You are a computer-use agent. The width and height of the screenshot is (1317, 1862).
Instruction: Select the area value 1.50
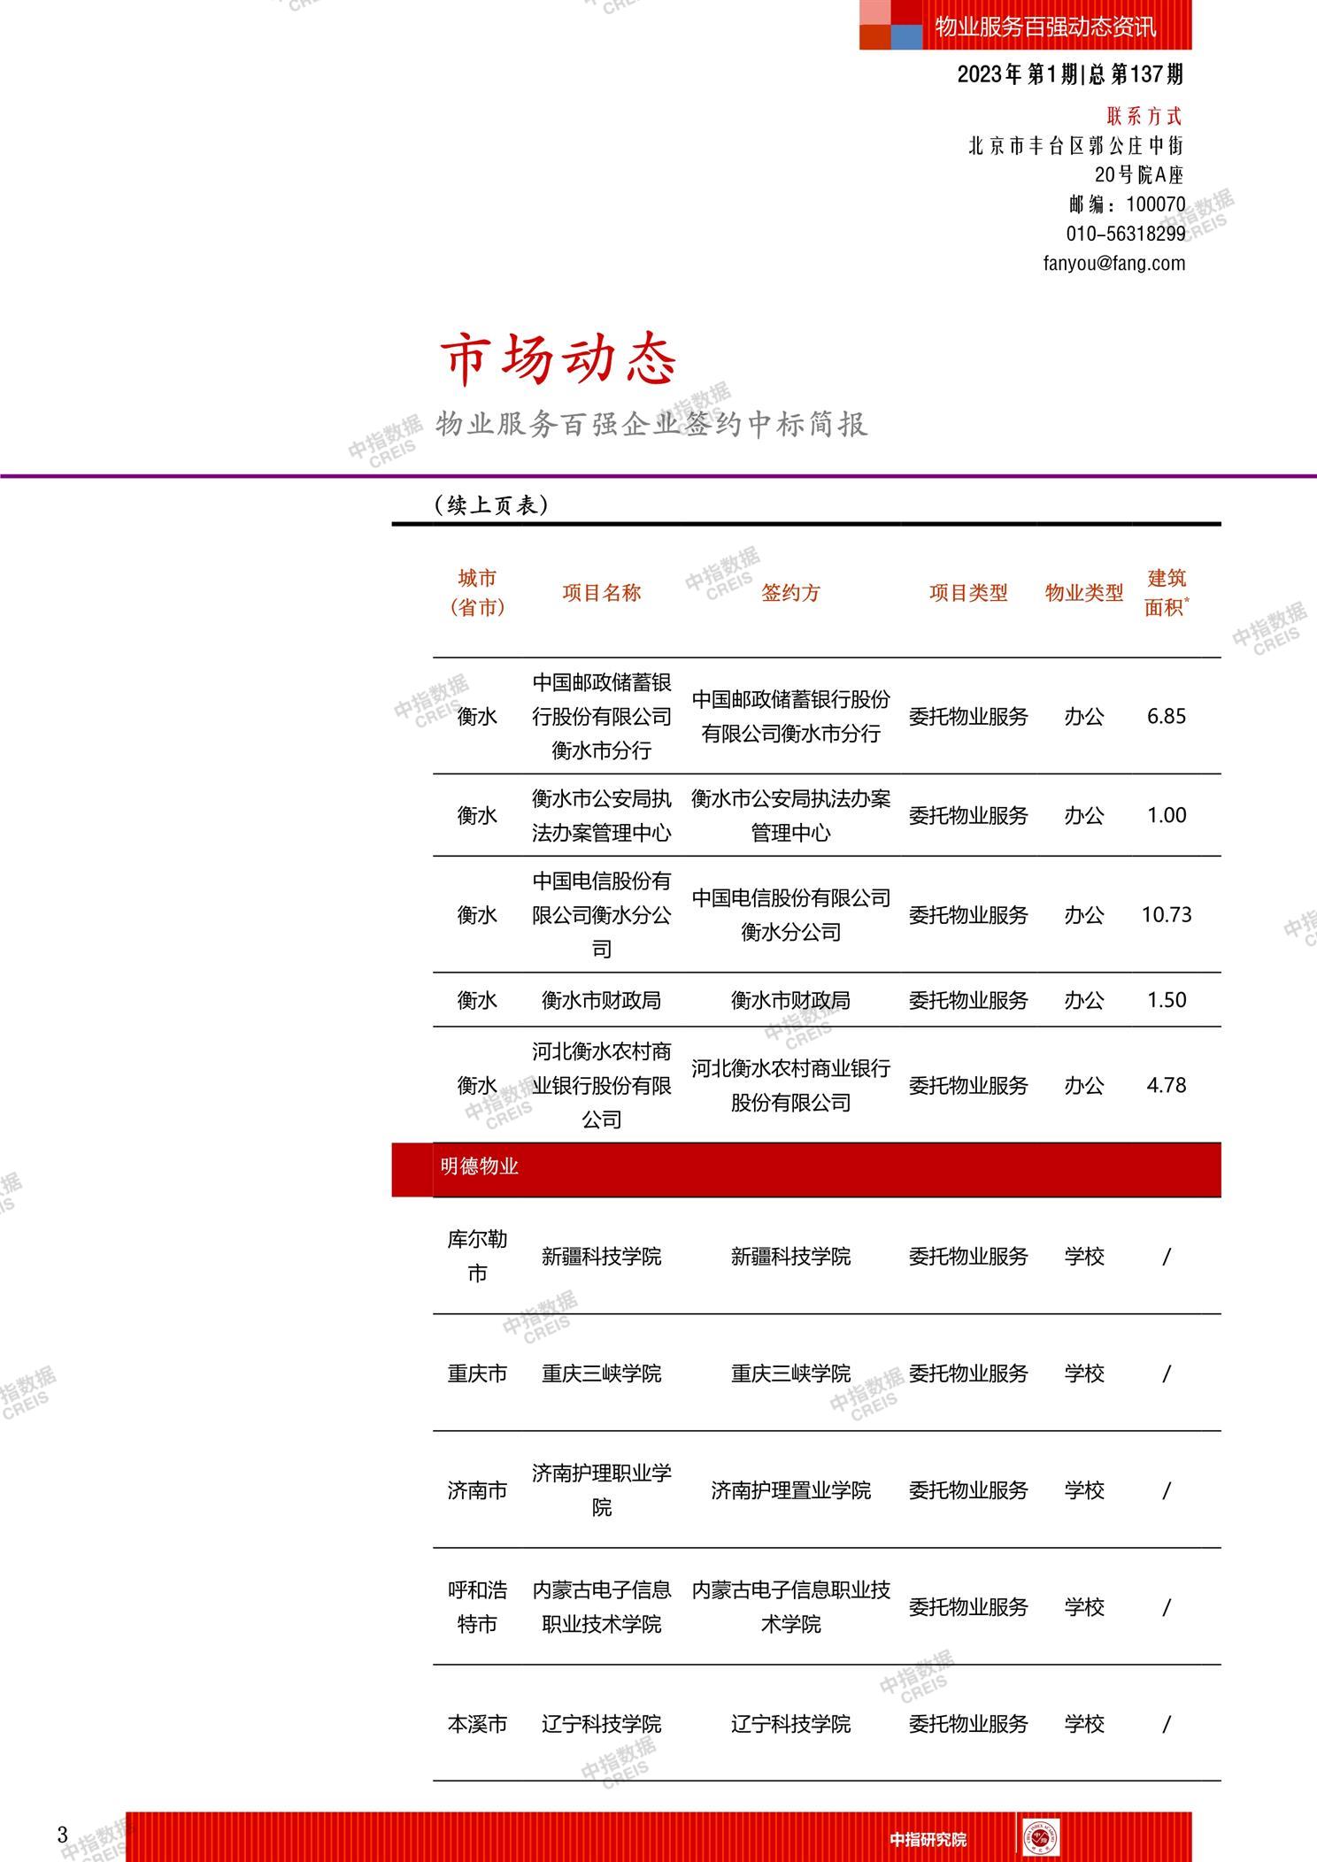point(1167,1000)
